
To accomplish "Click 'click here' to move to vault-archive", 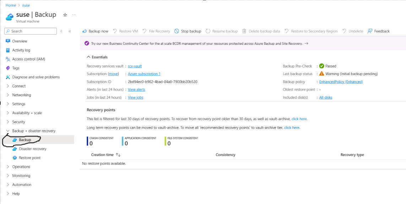I will (292, 128).
